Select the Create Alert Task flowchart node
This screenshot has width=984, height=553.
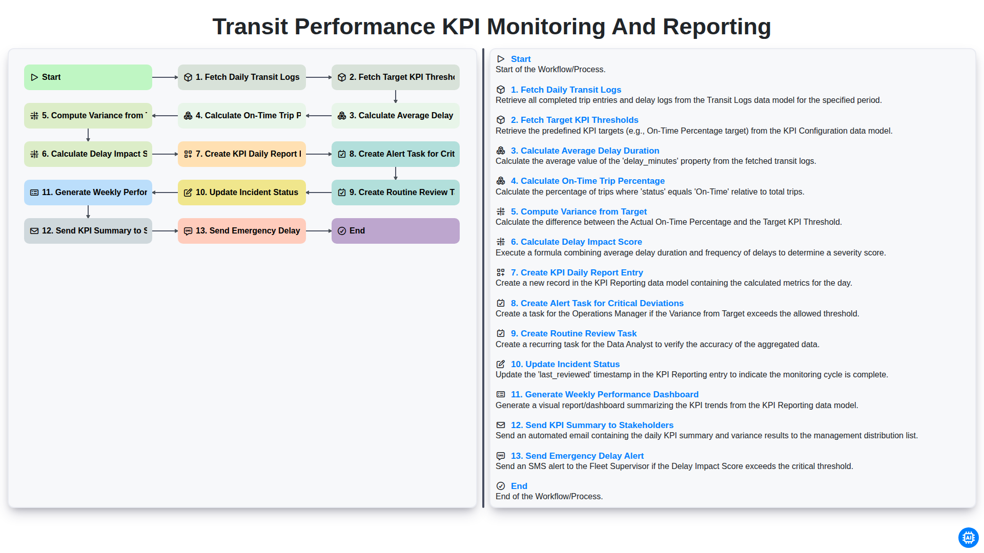(396, 154)
